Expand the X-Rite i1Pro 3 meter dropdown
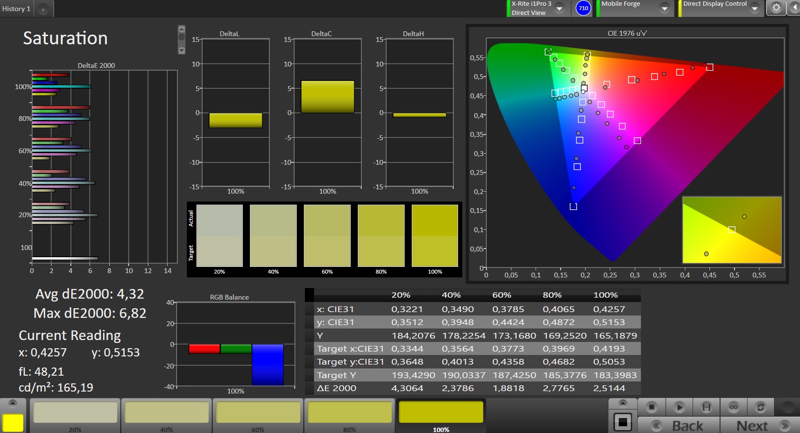The image size is (800, 433). pos(560,9)
